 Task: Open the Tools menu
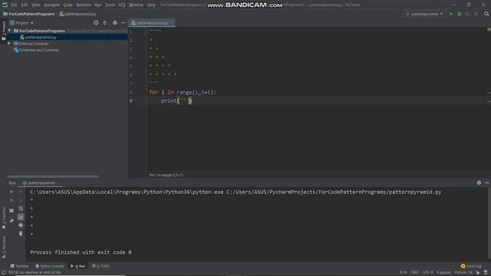tap(110, 5)
